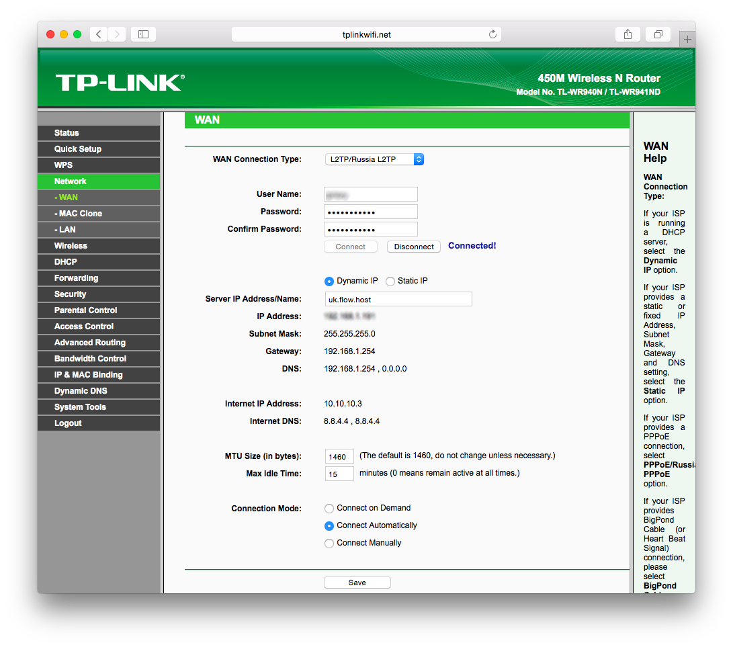Edit the Server IP Address/Name field
Screen dimensions: 733x647
[x=398, y=299]
